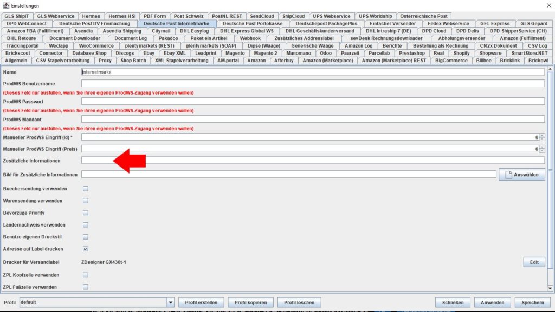555x312 pixels.
Task: Switch to the Document Downloader tab
Action: [75, 38]
